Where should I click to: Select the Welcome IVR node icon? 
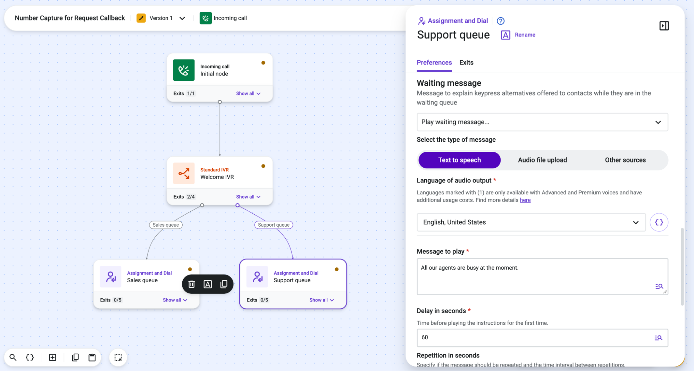[184, 173]
